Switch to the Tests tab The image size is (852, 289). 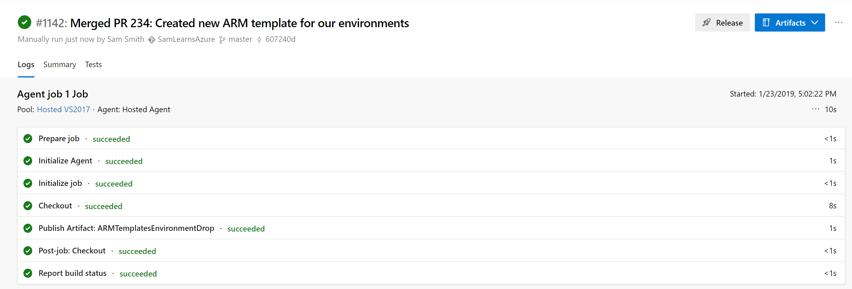(93, 64)
